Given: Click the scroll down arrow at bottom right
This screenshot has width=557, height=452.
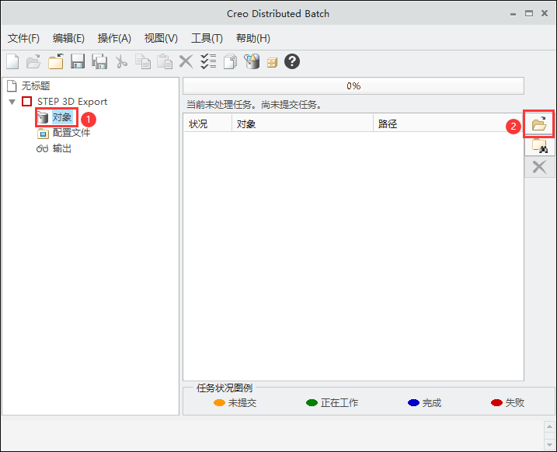Looking at the screenshot, I should pos(549,444).
